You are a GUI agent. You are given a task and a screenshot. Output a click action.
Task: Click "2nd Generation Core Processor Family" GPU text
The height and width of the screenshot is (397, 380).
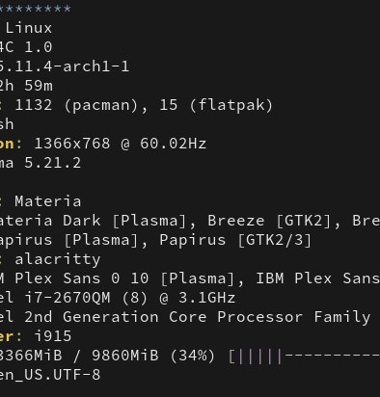pos(217,317)
